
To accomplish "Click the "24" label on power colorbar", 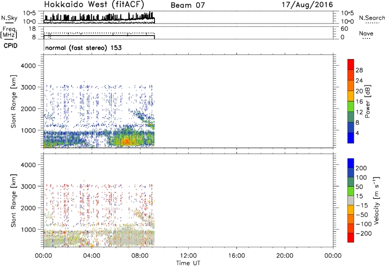I will click(359, 81).
